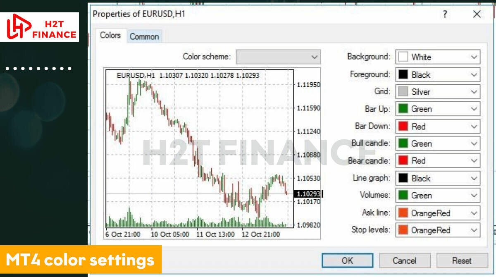Open the Ask line color dropdown
Image resolution: width=496 pixels, height=277 pixels.
pyautogui.click(x=438, y=213)
